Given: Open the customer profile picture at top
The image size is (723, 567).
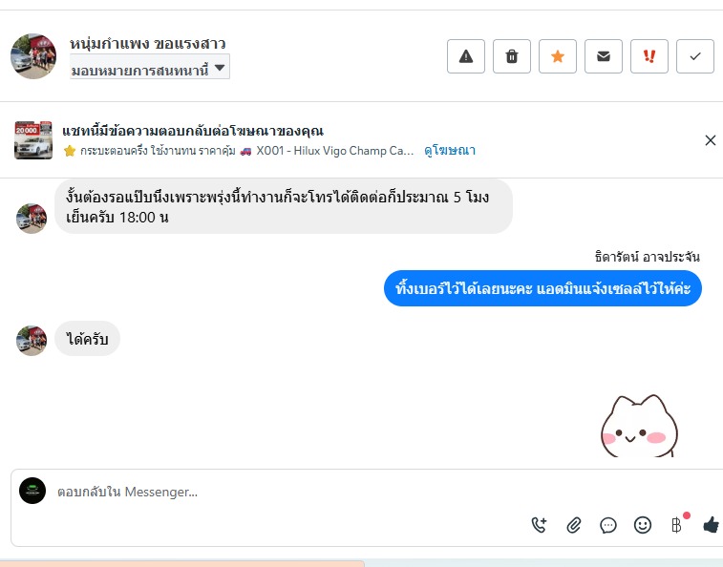Looking at the screenshot, I should 33,56.
